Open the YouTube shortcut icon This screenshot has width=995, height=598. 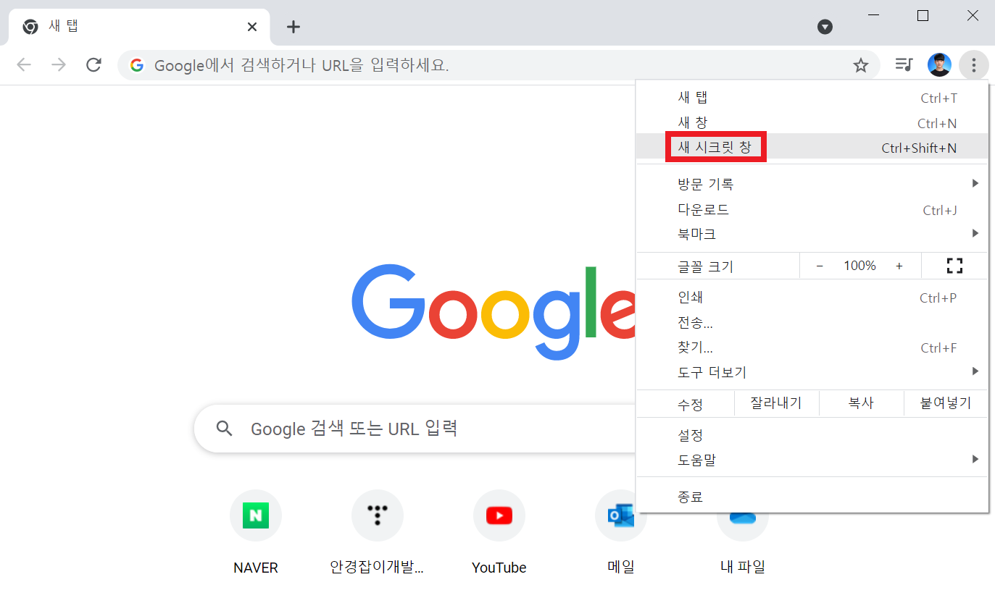499,515
